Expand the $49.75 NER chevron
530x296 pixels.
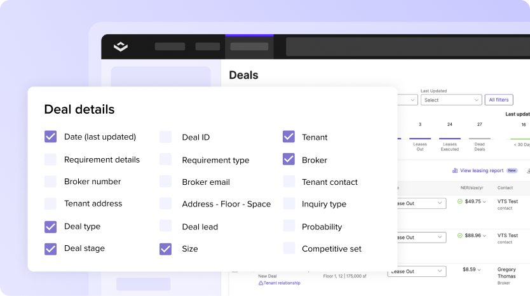[x=486, y=202]
